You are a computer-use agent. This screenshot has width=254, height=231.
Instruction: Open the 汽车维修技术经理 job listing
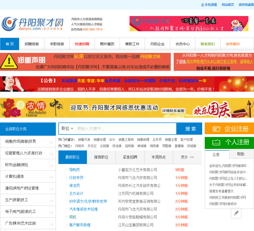[83, 209]
